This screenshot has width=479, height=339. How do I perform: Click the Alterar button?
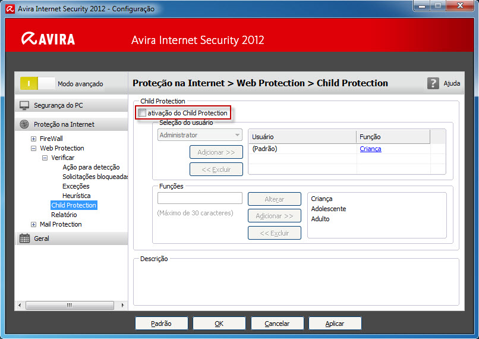(x=275, y=199)
